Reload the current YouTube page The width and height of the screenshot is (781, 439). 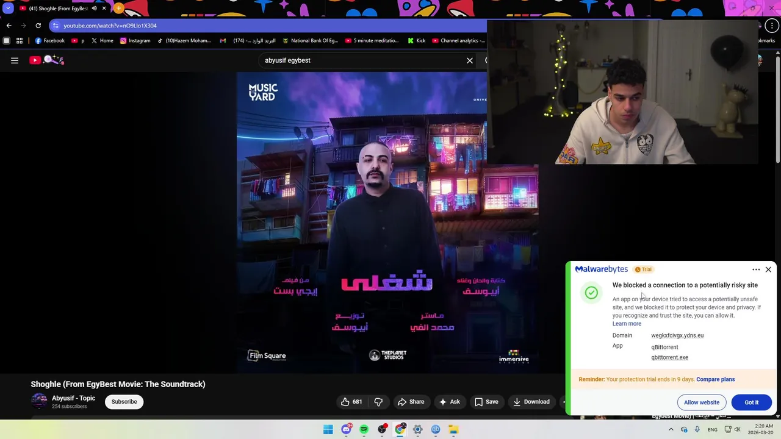38,26
